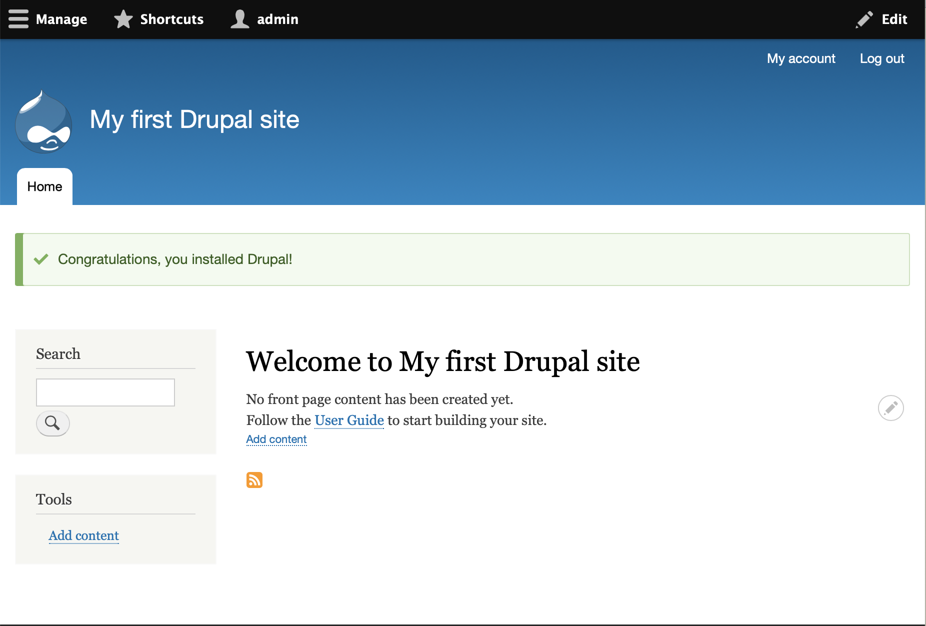The width and height of the screenshot is (926, 626).
Task: Submit search with magnifying glass button
Action: pos(52,423)
